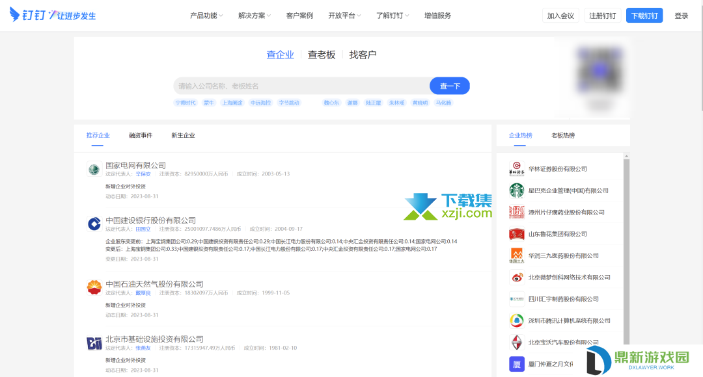The height and width of the screenshot is (377, 703).
Task: Open 山东鲁花集团有限公司 in hot list
Action: tap(557, 234)
